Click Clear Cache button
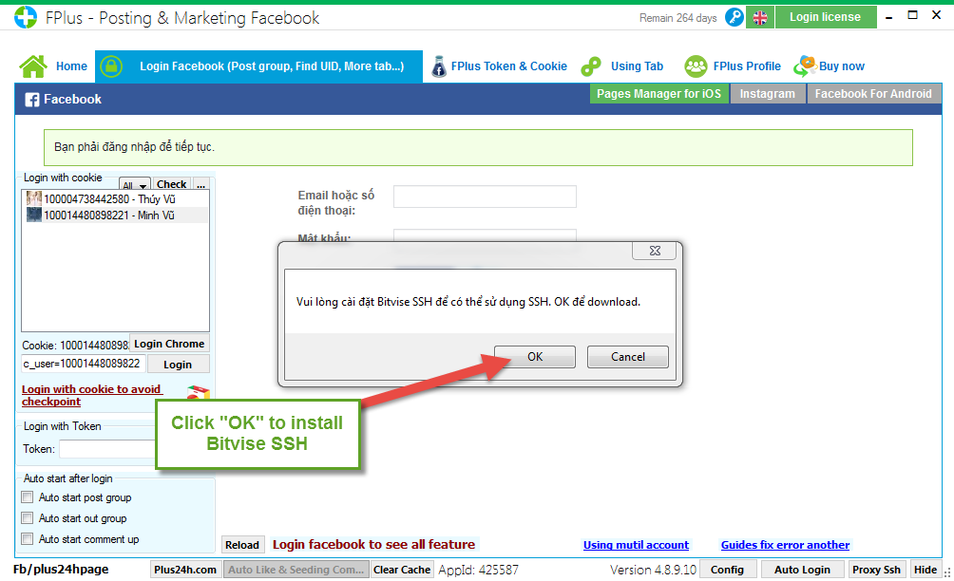 tap(402, 570)
